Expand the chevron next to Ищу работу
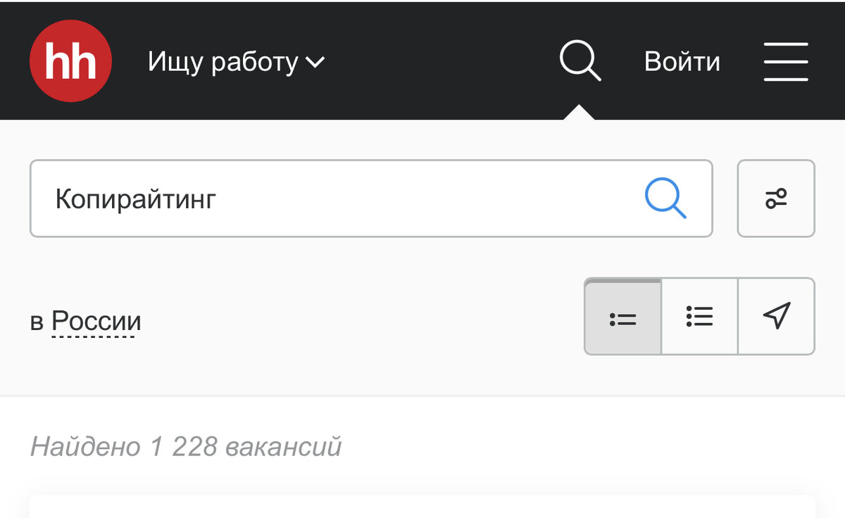Image resolution: width=845 pixels, height=518 pixels. 316,62
